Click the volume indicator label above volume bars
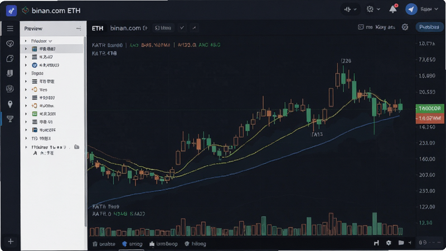This screenshot has width=446, height=251. pyautogui.click(x=106, y=206)
